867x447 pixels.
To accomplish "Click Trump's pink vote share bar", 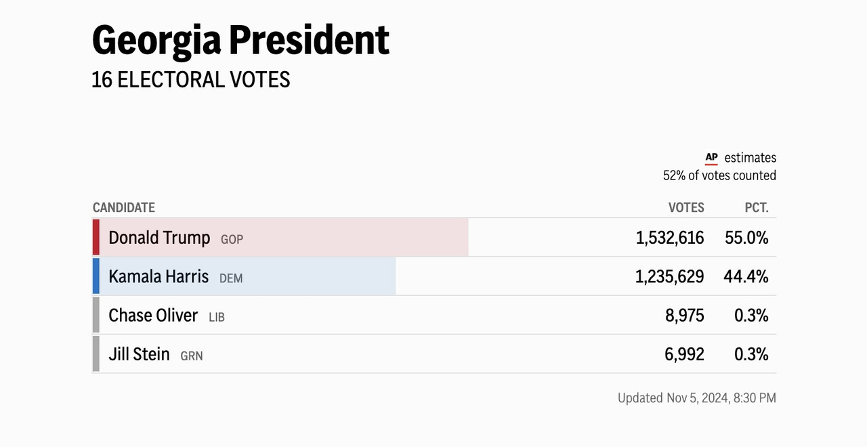I will pyautogui.click(x=284, y=237).
